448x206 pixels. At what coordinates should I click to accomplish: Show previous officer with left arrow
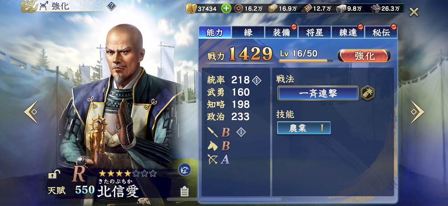pos(31,112)
